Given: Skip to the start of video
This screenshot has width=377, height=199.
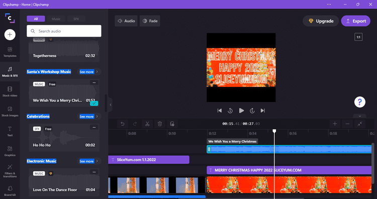Looking at the screenshot, I should [x=220, y=111].
